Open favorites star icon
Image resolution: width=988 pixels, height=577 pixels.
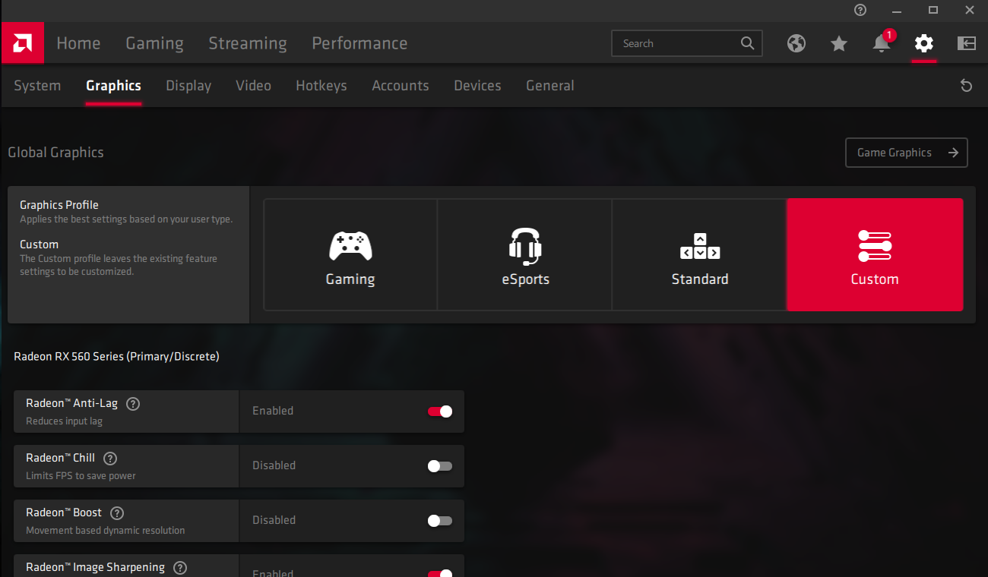[x=838, y=43]
